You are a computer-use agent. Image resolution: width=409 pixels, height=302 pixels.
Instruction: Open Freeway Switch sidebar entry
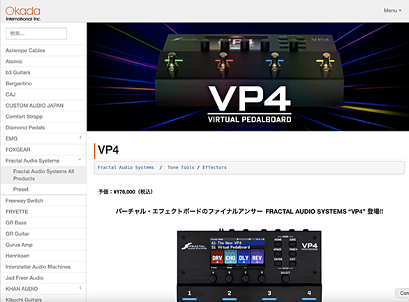pos(24,201)
